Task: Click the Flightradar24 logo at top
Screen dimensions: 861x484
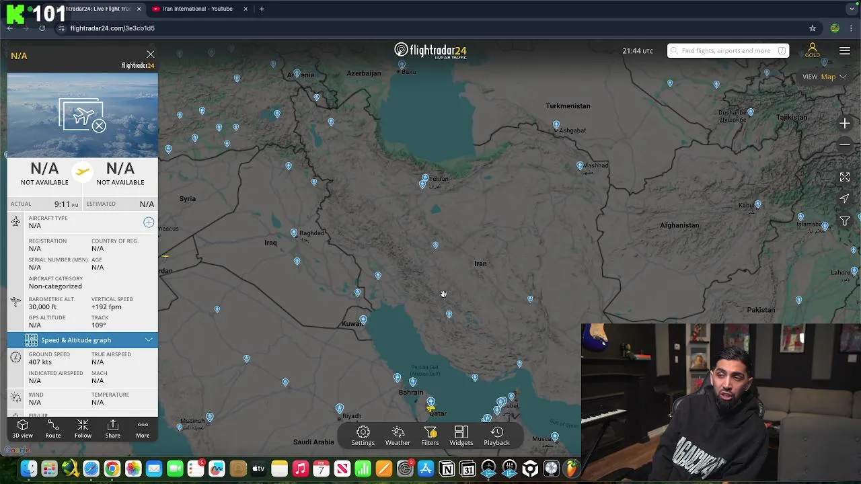Action: 430,50
